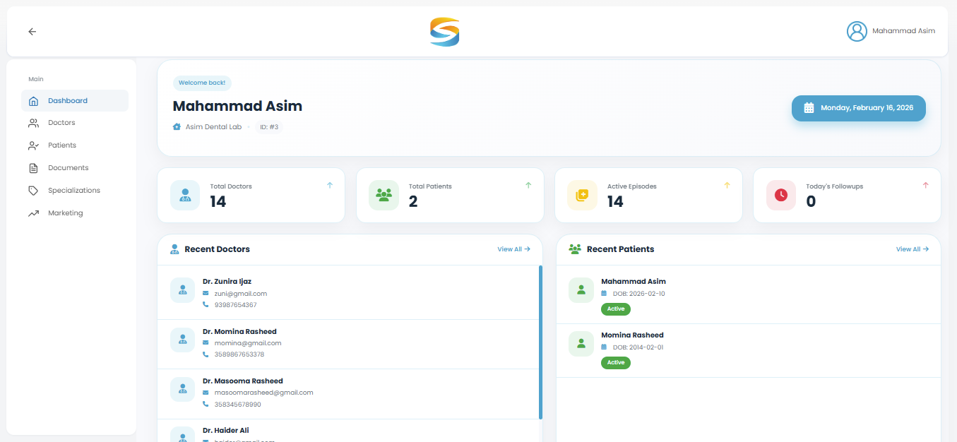Click the back arrow in header
This screenshot has width=957, height=442.
[x=32, y=32]
